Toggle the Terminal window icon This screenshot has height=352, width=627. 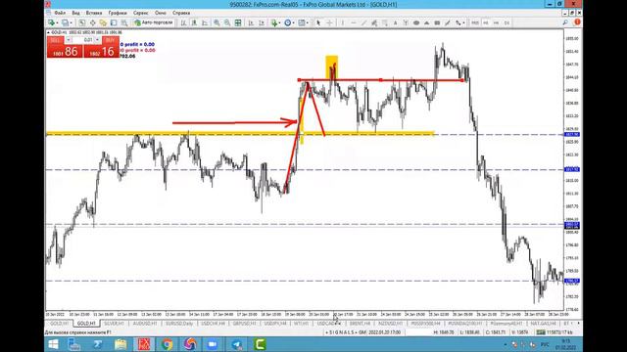click(114, 22)
